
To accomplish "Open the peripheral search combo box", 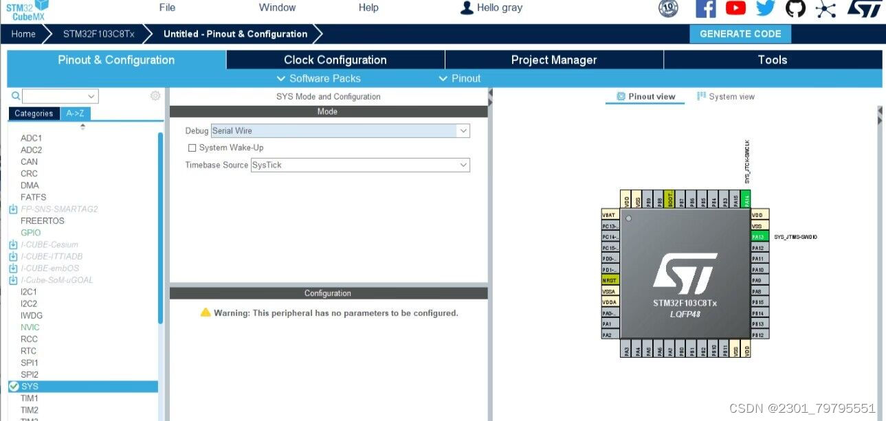I will (60, 96).
